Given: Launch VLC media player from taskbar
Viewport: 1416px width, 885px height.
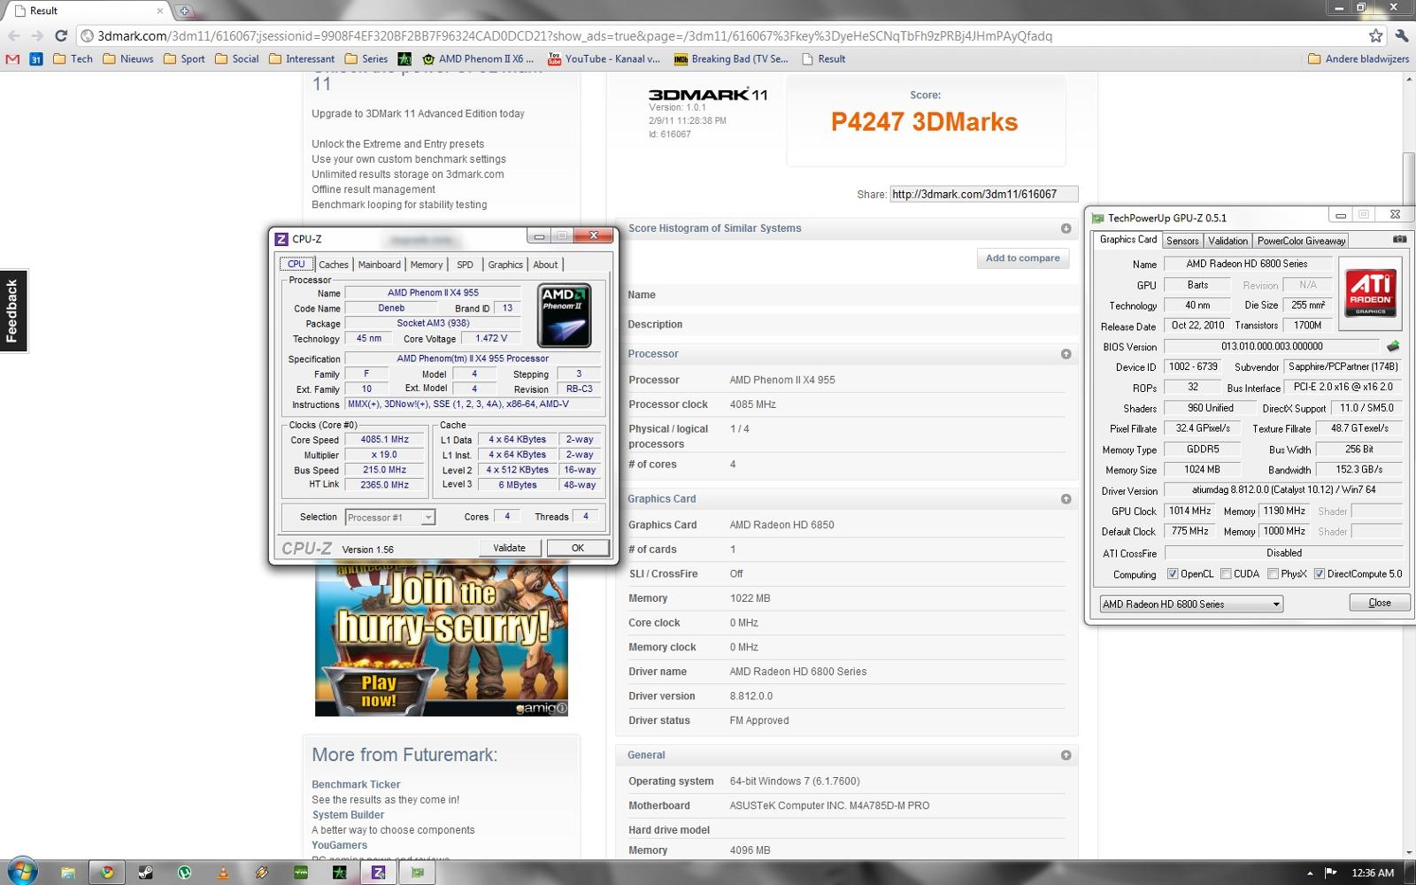Looking at the screenshot, I should click(223, 873).
